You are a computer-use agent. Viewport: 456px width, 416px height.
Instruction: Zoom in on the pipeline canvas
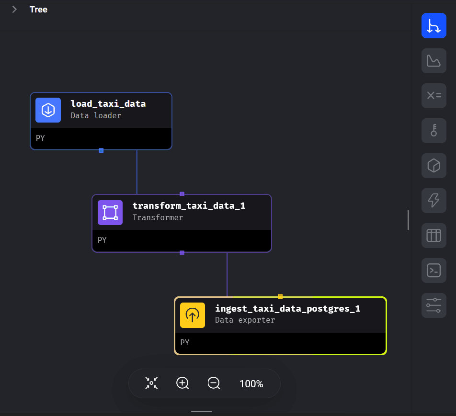click(182, 383)
